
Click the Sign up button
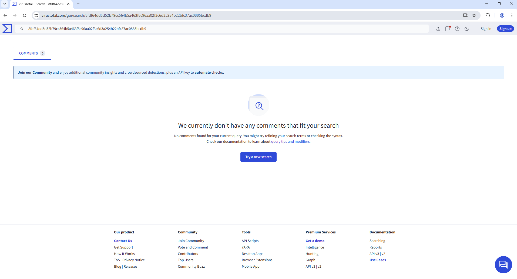pyautogui.click(x=505, y=29)
